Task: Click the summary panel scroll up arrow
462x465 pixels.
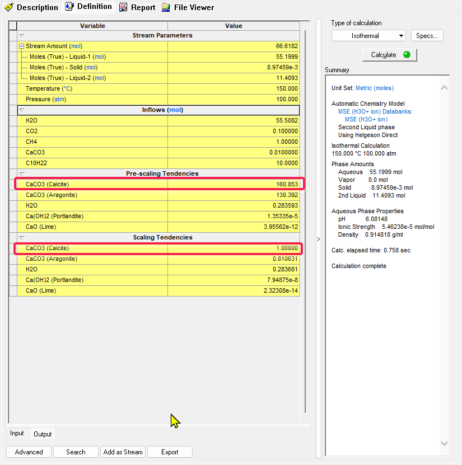Action: pos(444,87)
